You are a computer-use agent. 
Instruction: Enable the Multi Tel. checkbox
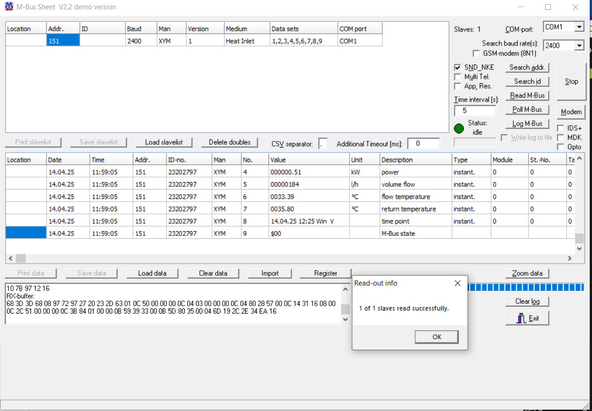coord(458,77)
